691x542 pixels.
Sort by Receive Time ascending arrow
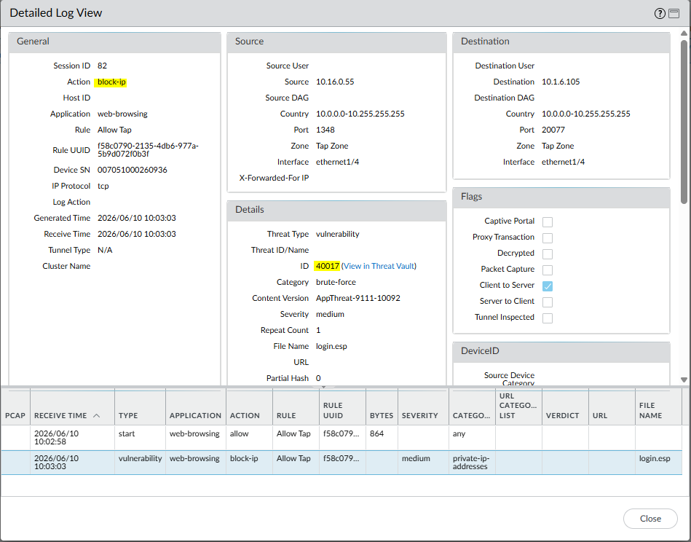pyautogui.click(x=97, y=415)
